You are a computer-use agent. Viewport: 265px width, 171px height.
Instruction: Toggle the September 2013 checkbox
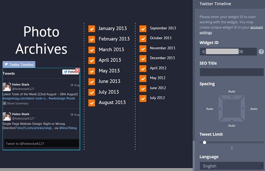coord(143,29)
